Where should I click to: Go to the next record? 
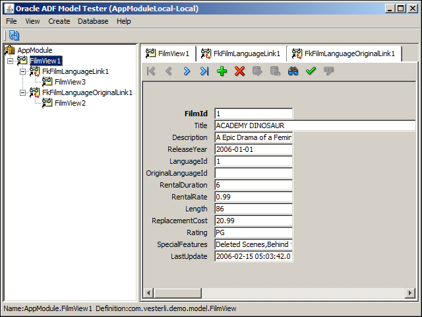pos(187,71)
